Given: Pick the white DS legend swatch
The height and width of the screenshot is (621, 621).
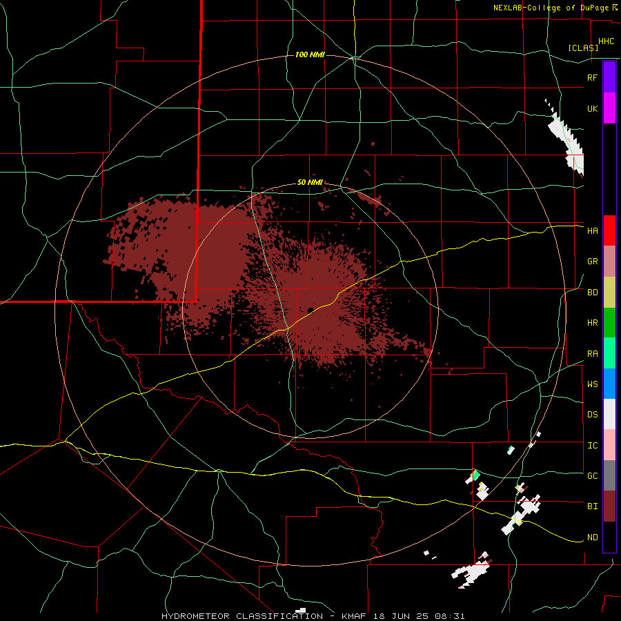Looking at the screenshot, I should coord(609,414).
